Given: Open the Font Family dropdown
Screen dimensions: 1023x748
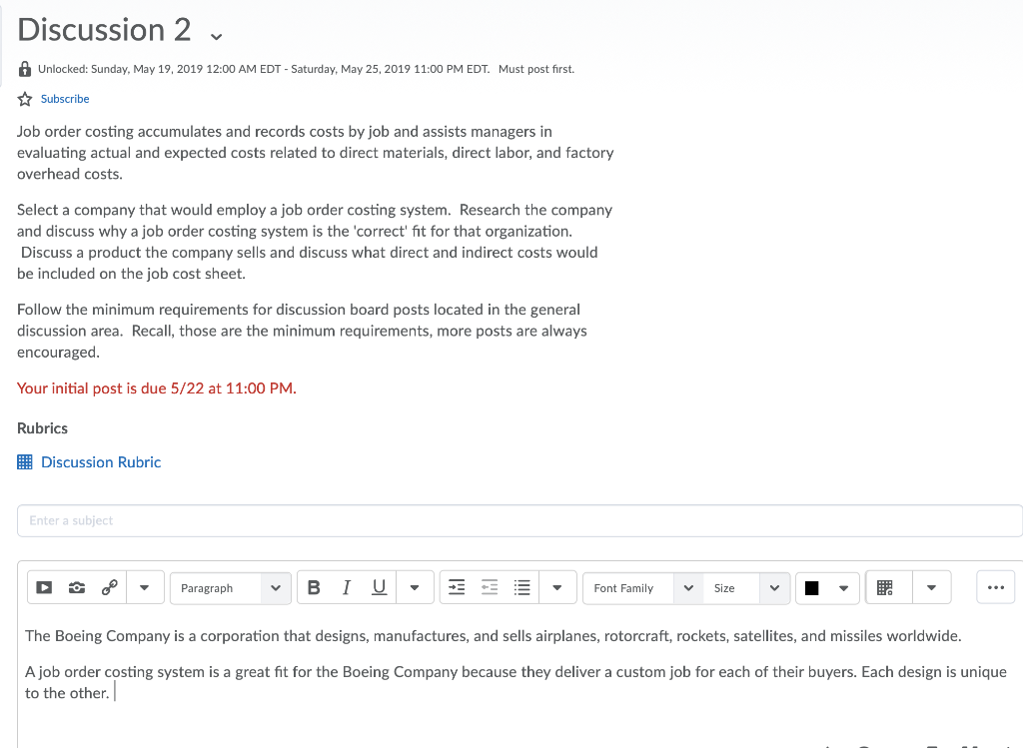Looking at the screenshot, I should click(641, 588).
